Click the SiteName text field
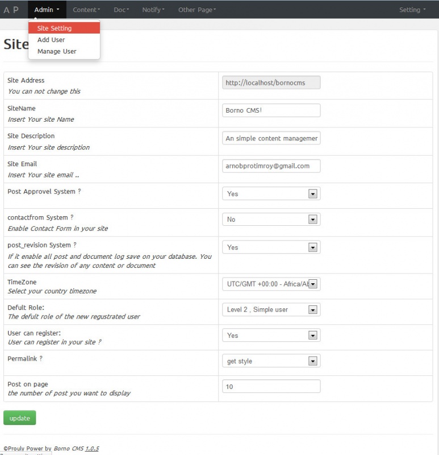Image resolution: width=439 pixels, height=455 pixels. pyautogui.click(x=271, y=110)
